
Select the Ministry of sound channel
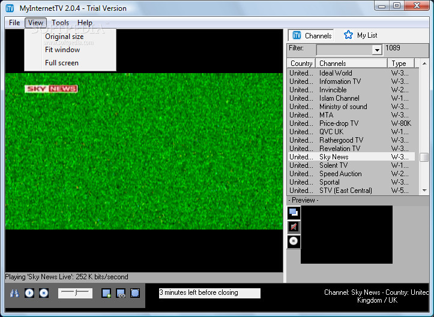pyautogui.click(x=352, y=107)
